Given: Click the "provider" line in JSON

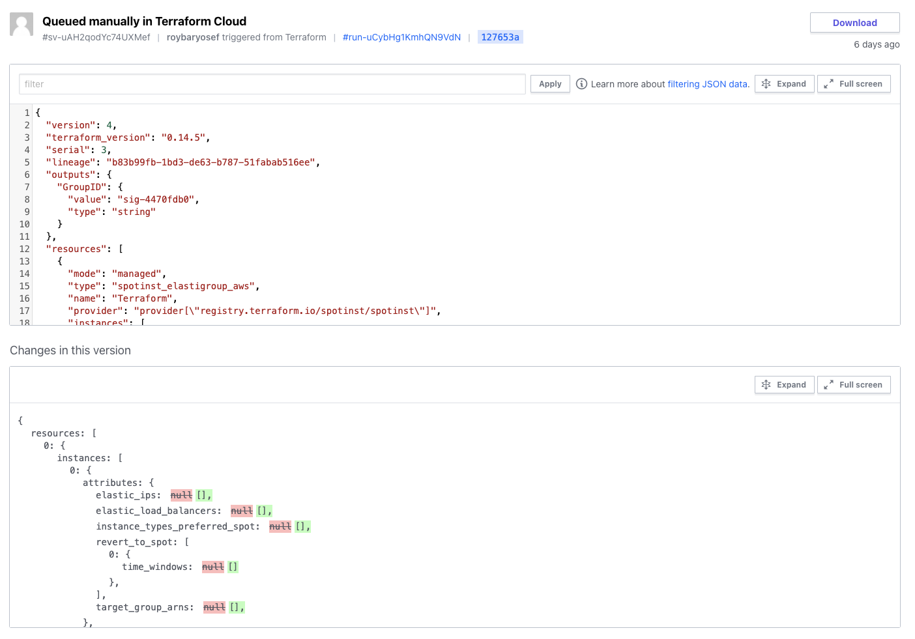Looking at the screenshot, I should click(254, 311).
